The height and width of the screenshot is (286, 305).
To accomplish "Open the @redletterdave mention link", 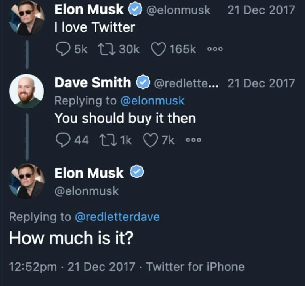I will point(117,217).
